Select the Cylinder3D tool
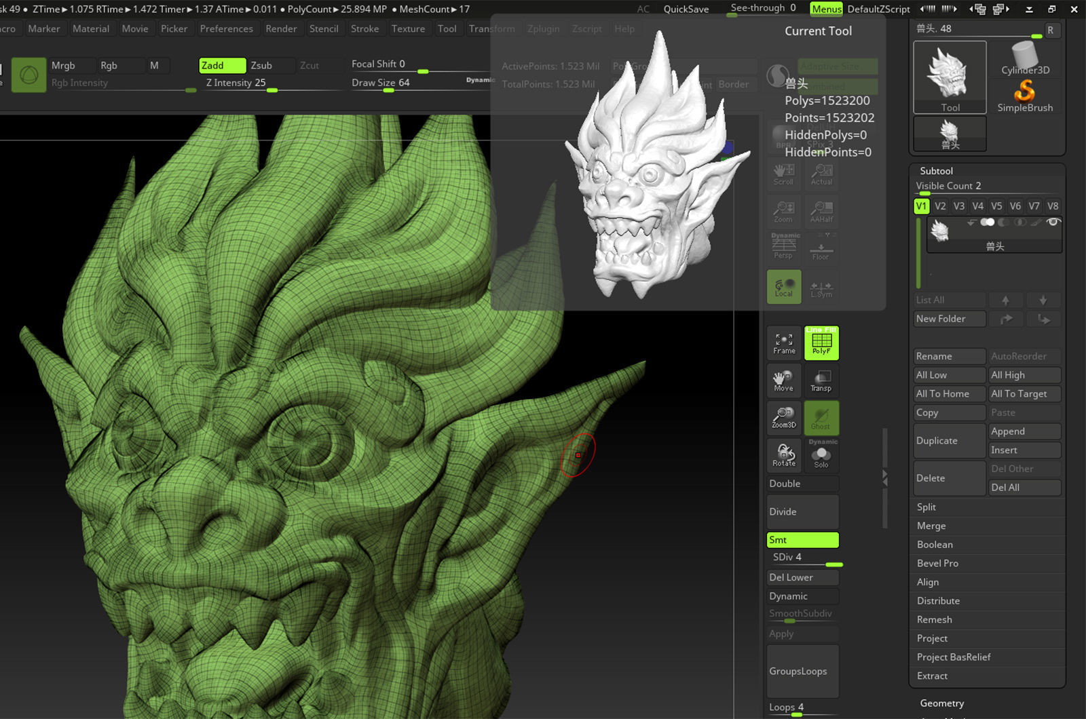The image size is (1086, 719). pos(1025,58)
